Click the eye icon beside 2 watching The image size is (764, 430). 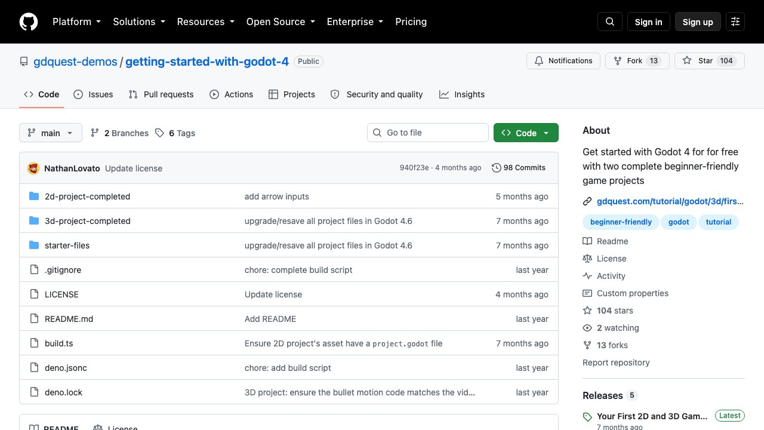pos(587,328)
